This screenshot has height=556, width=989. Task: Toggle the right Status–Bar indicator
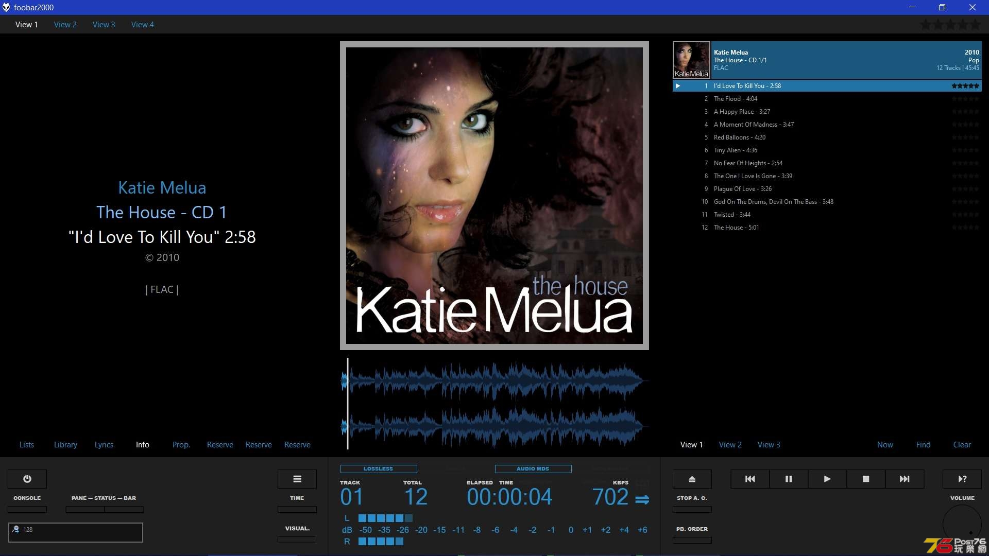124,509
